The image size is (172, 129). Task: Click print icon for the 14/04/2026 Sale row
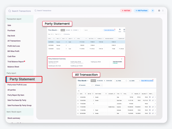point(150,97)
